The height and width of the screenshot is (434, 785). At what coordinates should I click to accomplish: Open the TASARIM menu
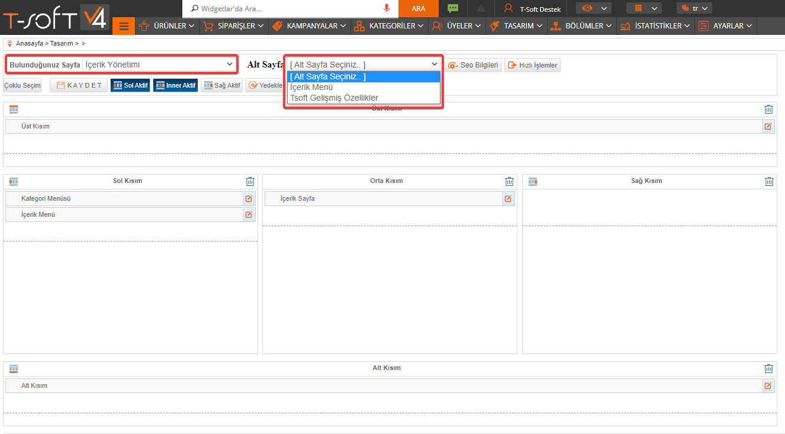coord(517,26)
